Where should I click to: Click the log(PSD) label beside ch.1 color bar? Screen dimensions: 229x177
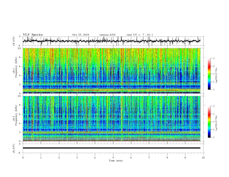point(217,75)
